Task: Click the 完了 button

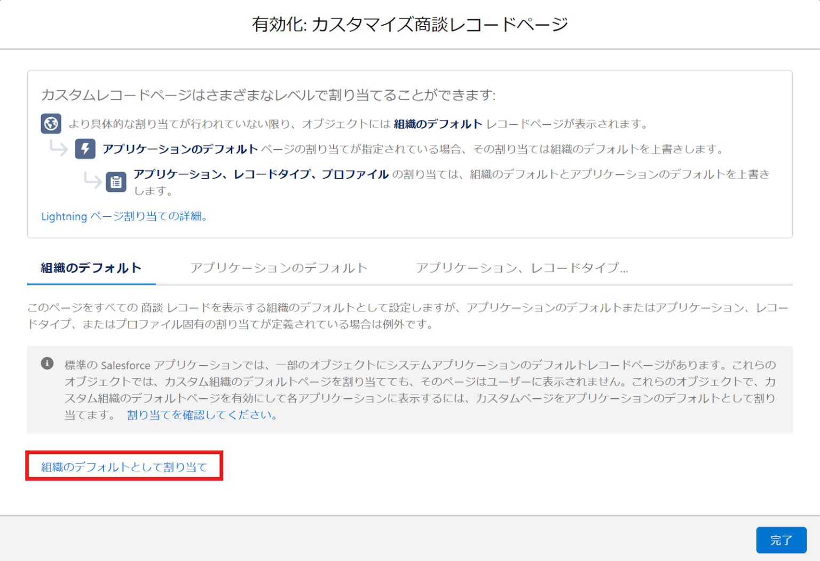Action: [781, 540]
